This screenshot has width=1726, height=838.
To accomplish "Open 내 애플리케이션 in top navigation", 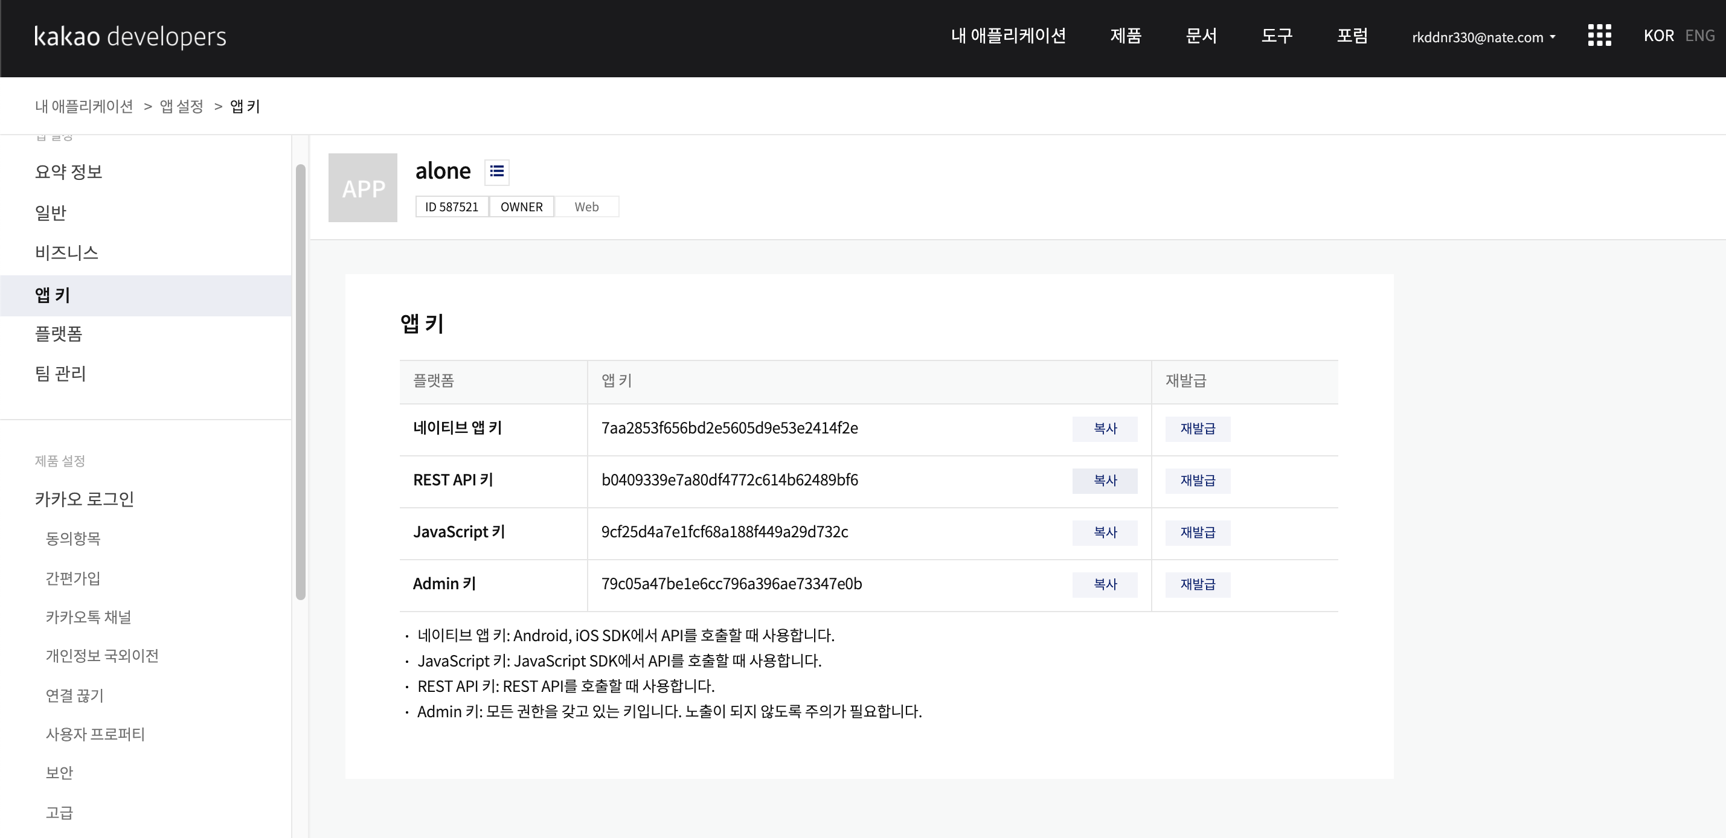I will (x=1009, y=36).
